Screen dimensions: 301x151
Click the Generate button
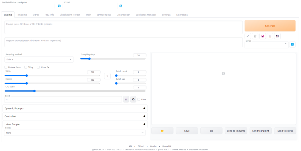pyautogui.click(x=270, y=26)
